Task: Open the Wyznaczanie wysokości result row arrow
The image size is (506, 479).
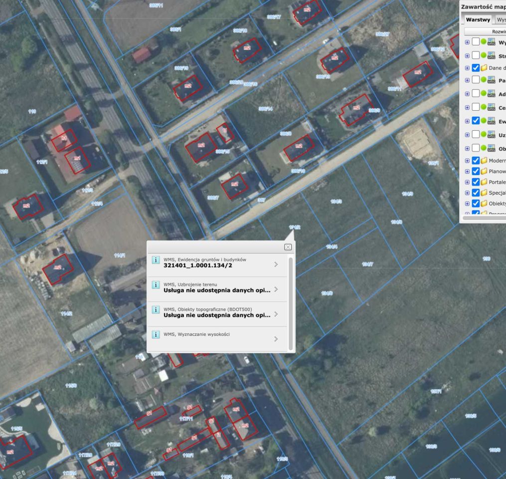Action: (276, 339)
